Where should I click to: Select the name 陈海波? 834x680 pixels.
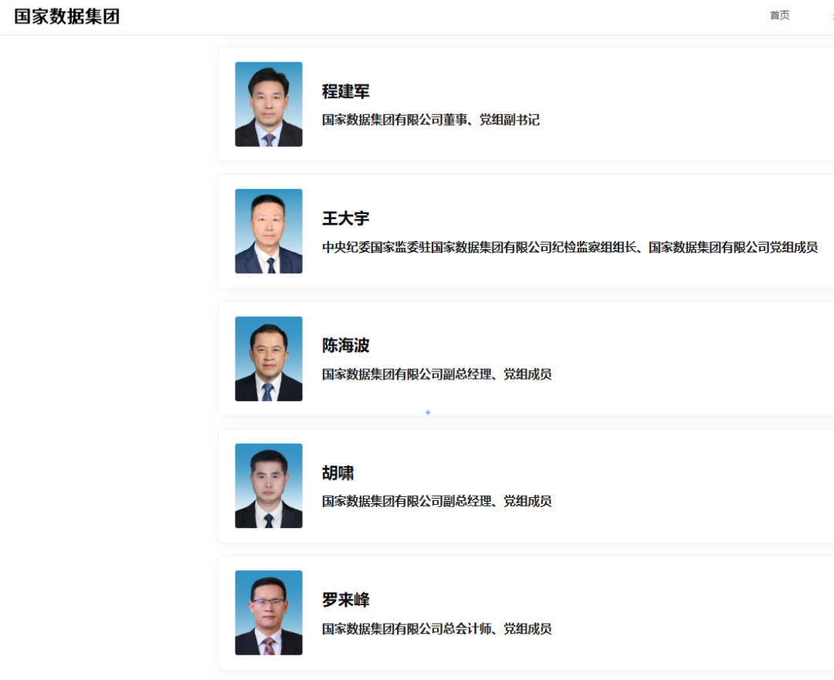coord(346,346)
